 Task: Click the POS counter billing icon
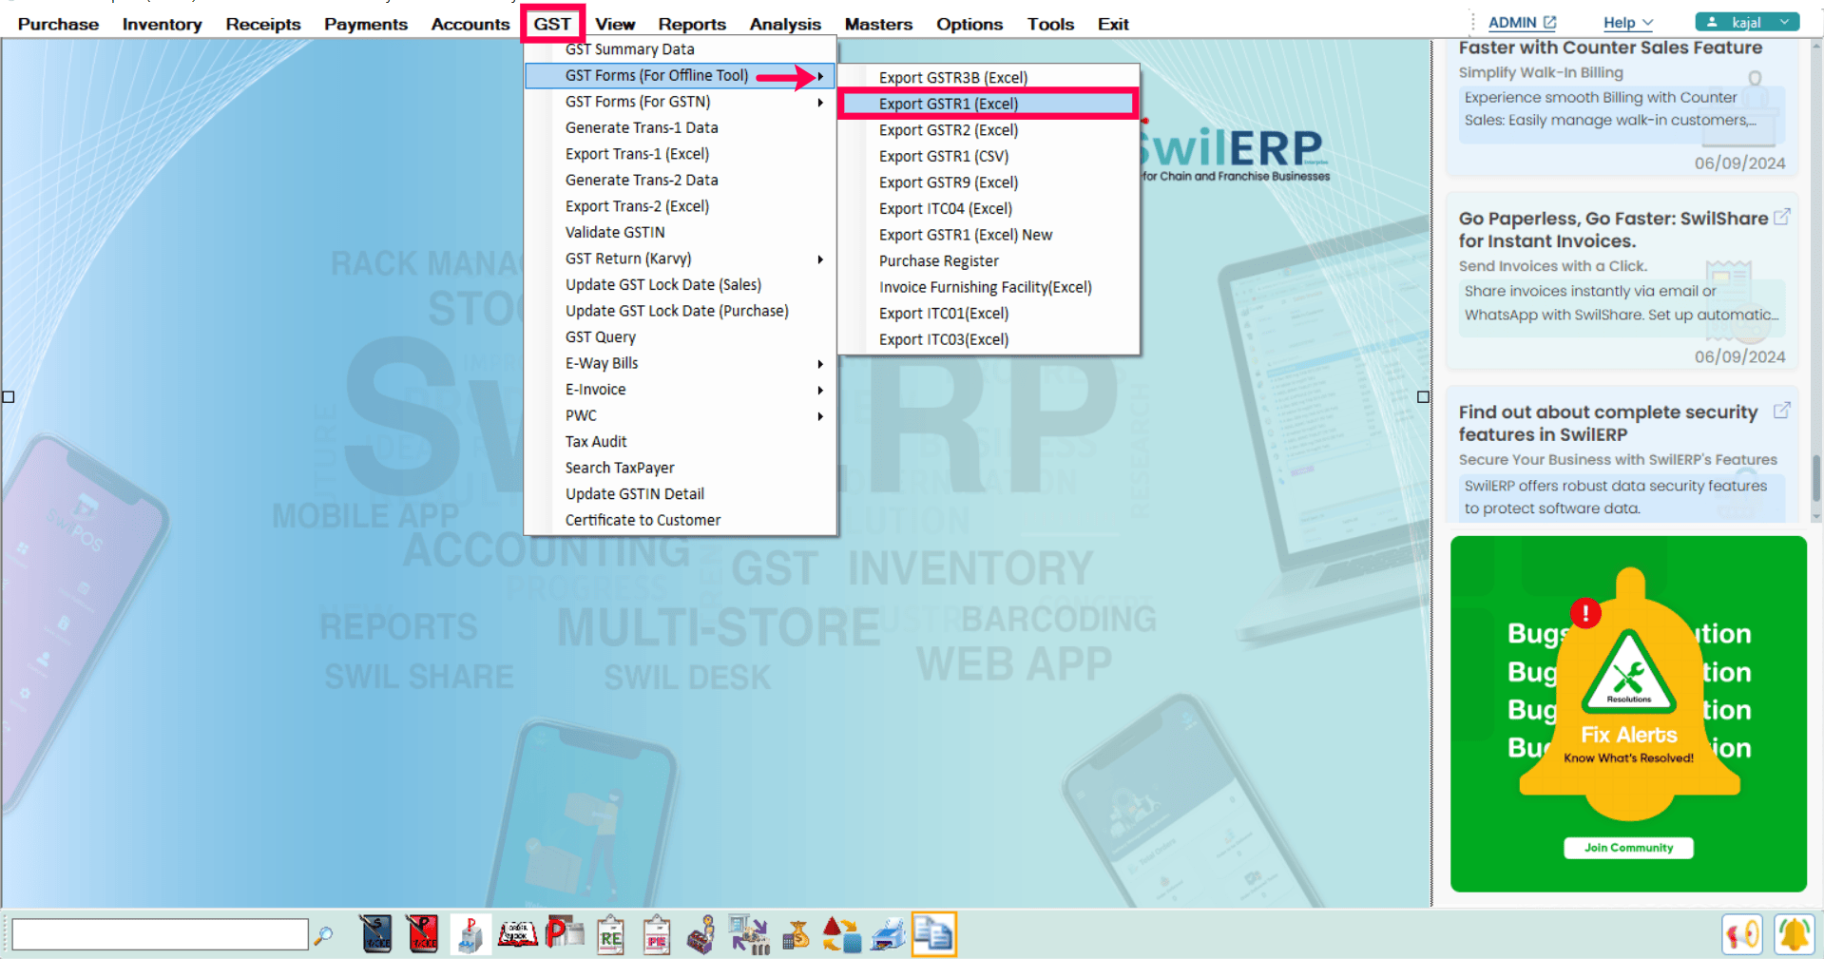click(470, 934)
